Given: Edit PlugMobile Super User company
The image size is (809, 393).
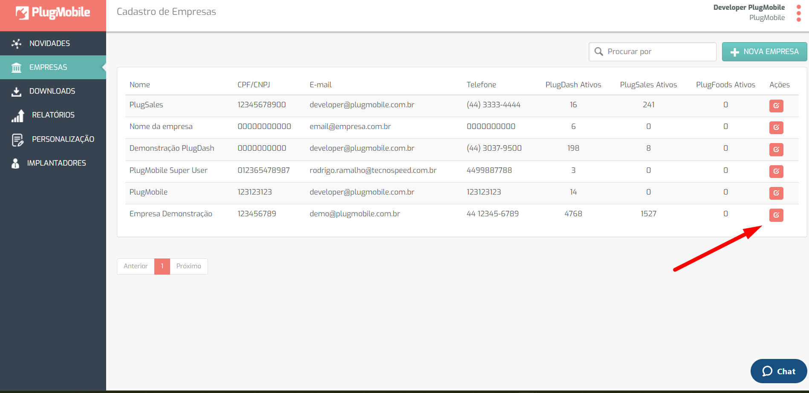Looking at the screenshot, I should [776, 171].
